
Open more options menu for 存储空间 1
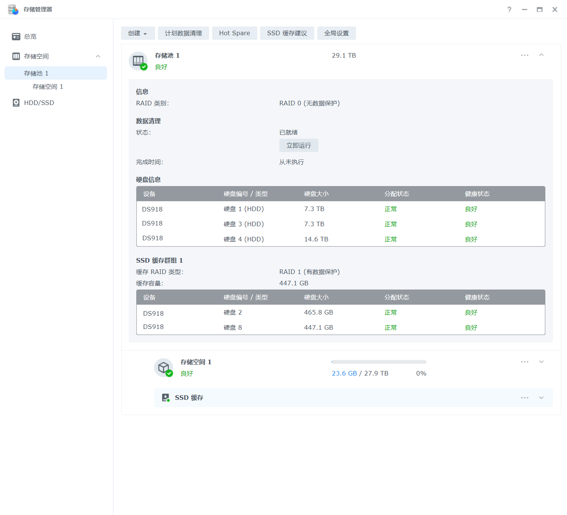pyautogui.click(x=524, y=362)
